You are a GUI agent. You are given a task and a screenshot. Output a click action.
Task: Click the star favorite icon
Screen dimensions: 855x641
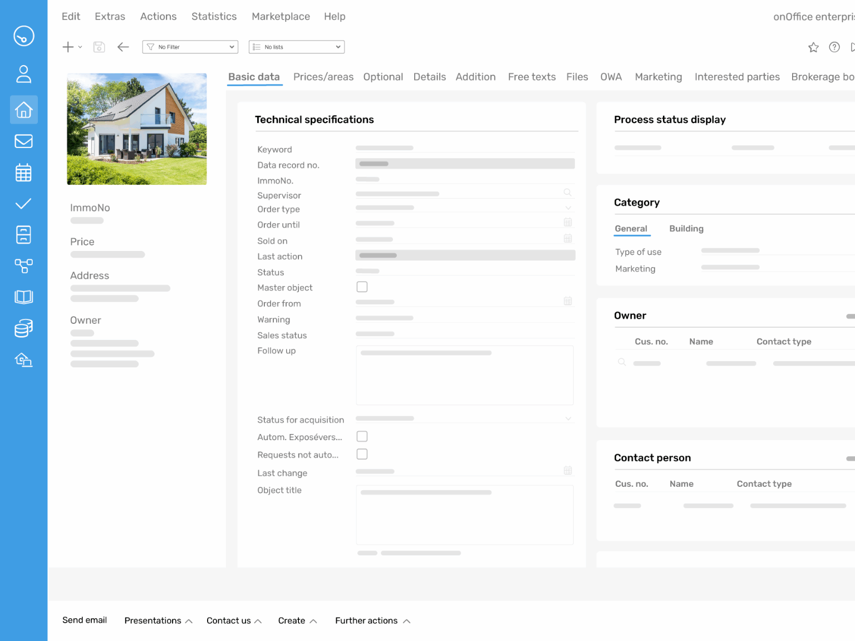coord(813,47)
